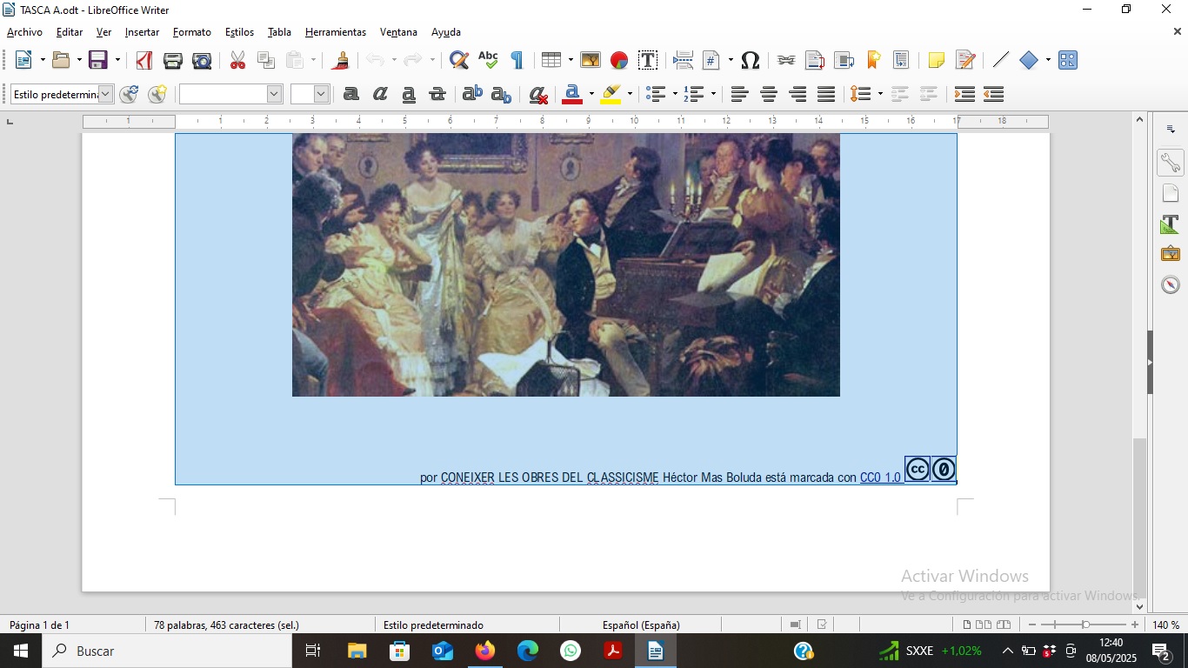Screen dimensions: 1188x668
Task: Toggle underline formatting
Action: 409,94
